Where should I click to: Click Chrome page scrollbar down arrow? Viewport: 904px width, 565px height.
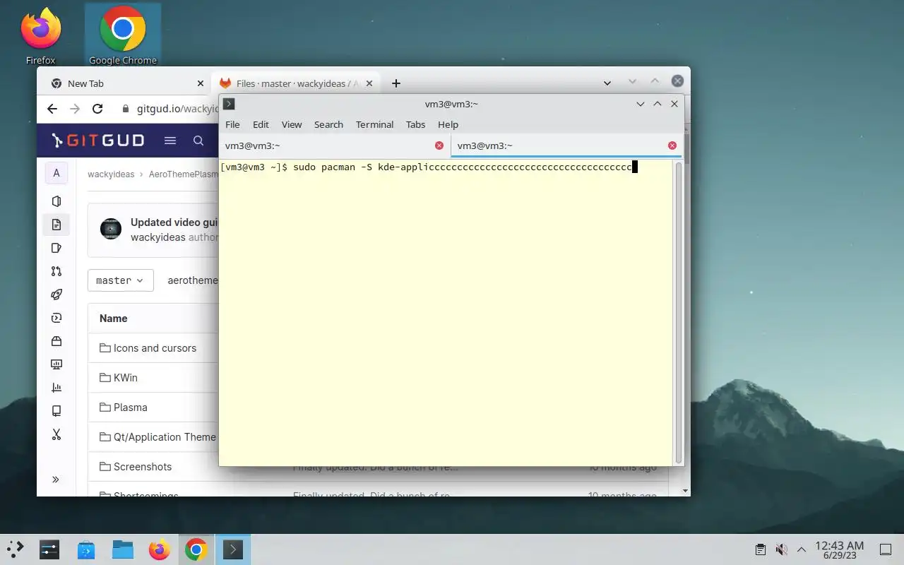click(x=685, y=490)
